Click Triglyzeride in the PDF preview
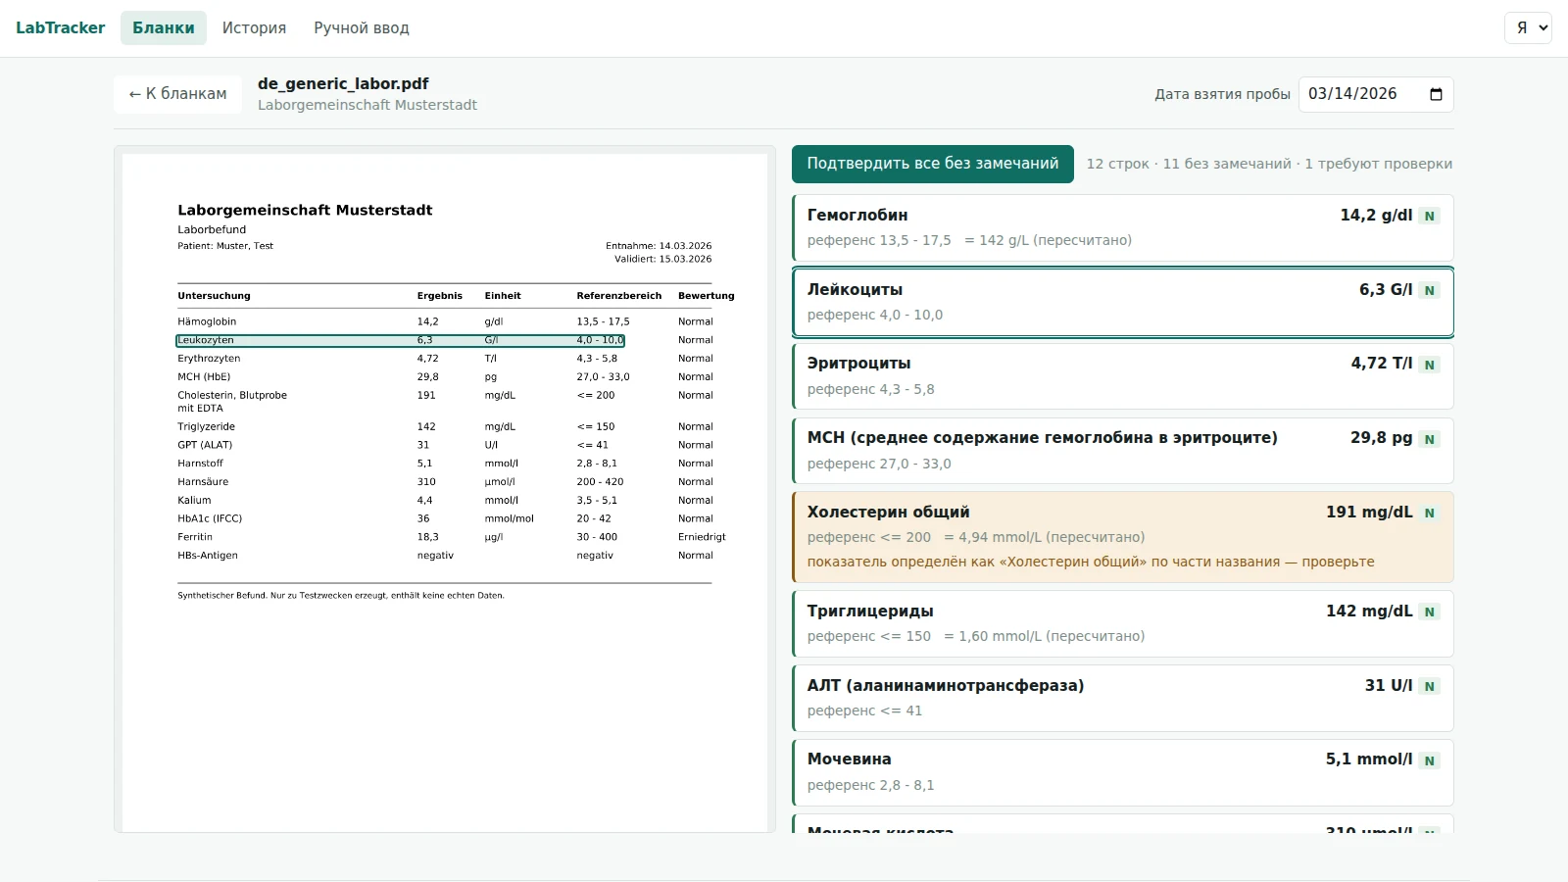The width and height of the screenshot is (1568, 882). (x=206, y=427)
